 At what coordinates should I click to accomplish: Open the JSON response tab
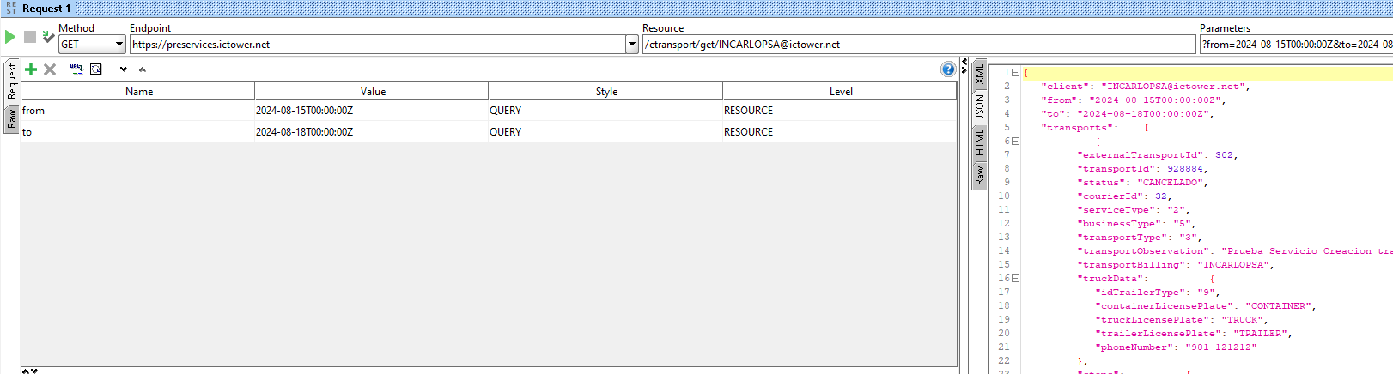[x=979, y=106]
